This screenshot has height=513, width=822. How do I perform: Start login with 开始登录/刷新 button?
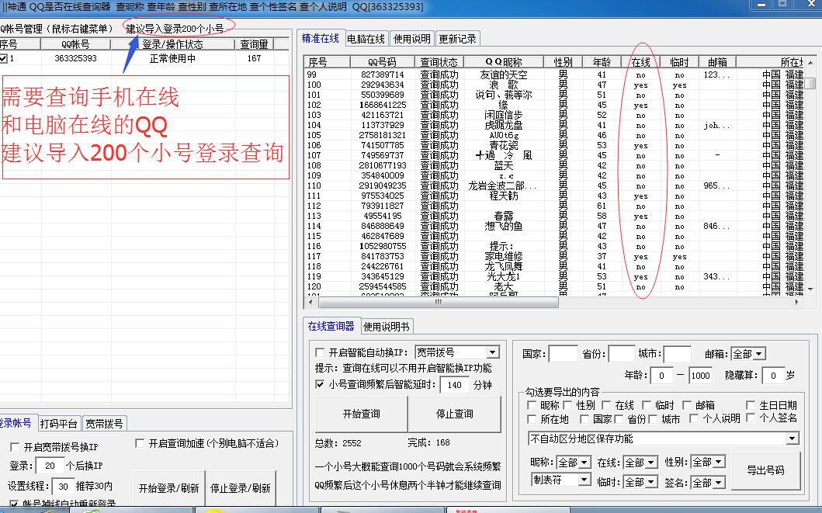168,488
